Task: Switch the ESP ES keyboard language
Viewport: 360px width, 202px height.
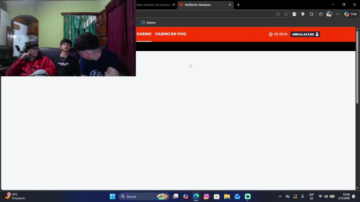Action: pyautogui.click(x=311, y=196)
